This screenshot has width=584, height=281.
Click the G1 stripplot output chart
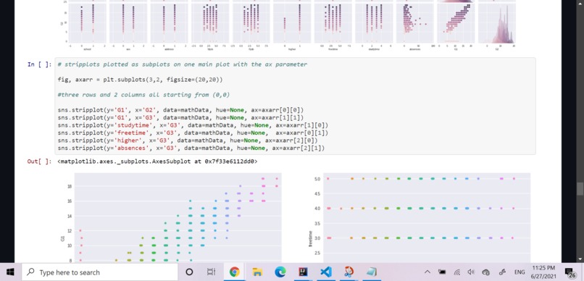178,217
